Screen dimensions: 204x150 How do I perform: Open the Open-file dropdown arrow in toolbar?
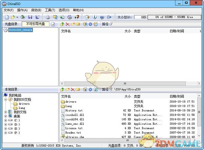[17, 17]
